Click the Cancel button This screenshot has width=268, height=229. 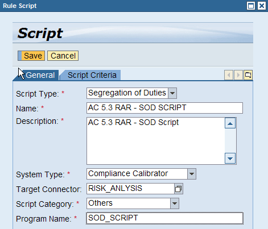63,56
